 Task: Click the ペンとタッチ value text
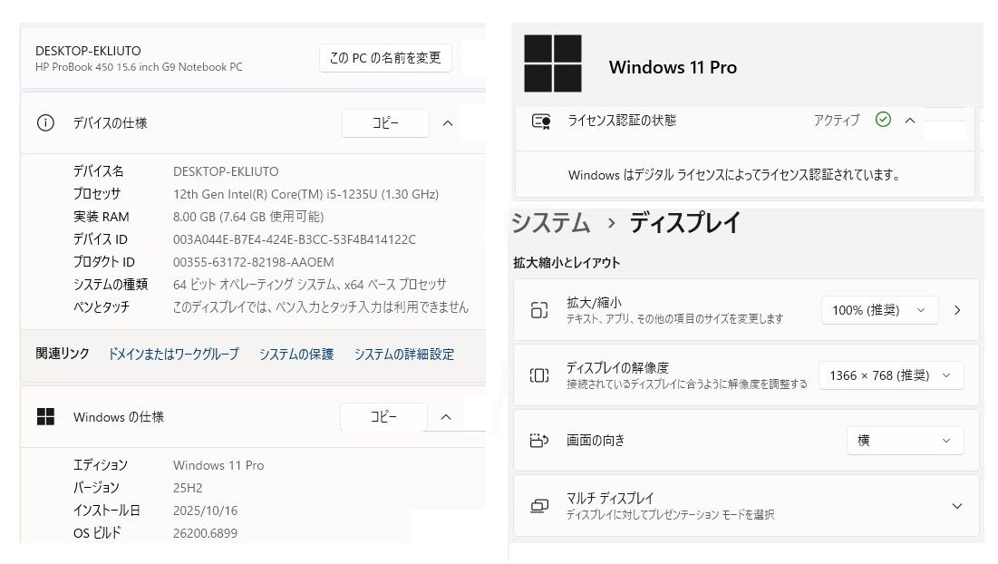coord(321,307)
